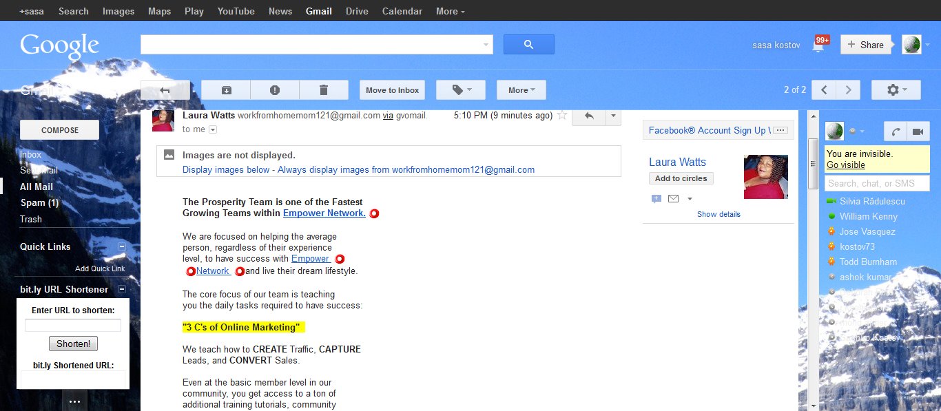Open the contact options arrow beside the envelope
The height and width of the screenshot is (411, 941).
(690, 199)
